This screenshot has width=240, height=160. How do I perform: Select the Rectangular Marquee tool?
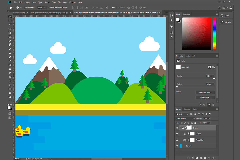coord(10,21)
